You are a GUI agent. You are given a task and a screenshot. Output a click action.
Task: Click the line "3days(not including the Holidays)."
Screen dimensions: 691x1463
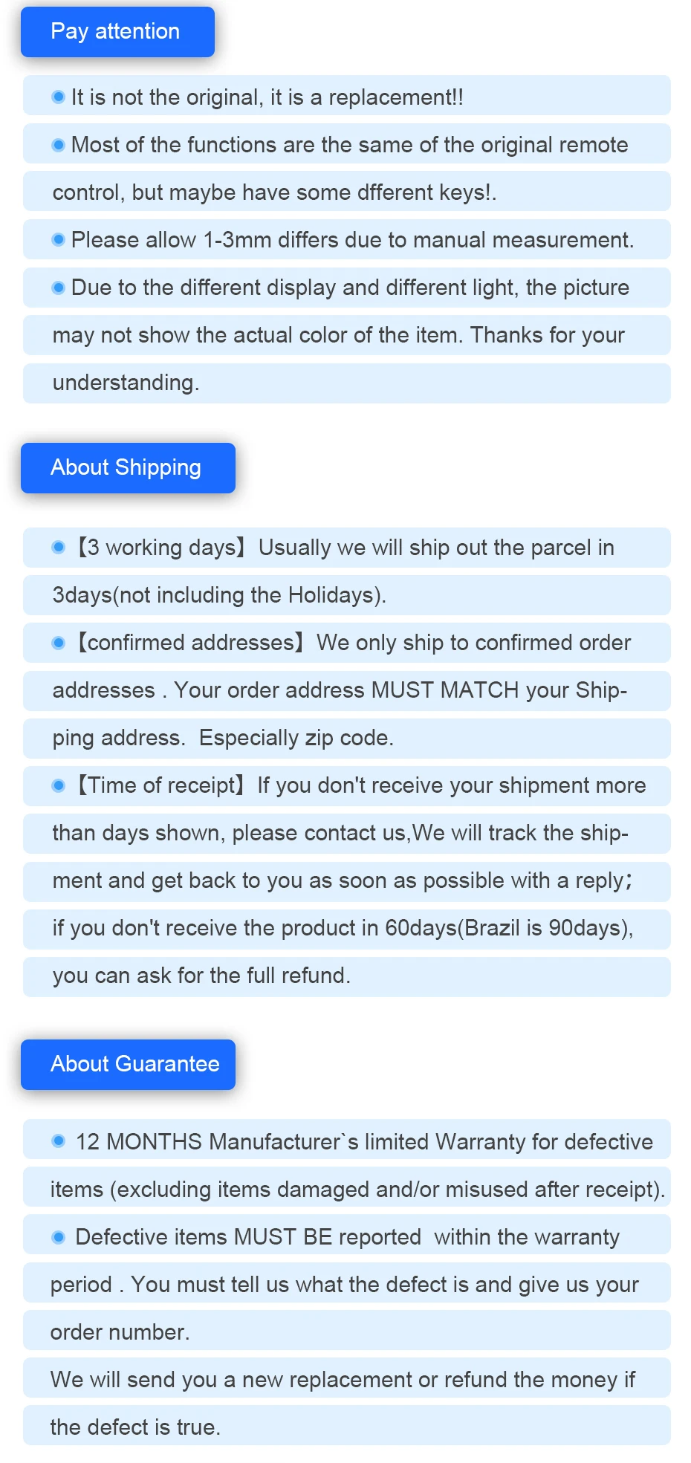pyautogui.click(x=219, y=596)
